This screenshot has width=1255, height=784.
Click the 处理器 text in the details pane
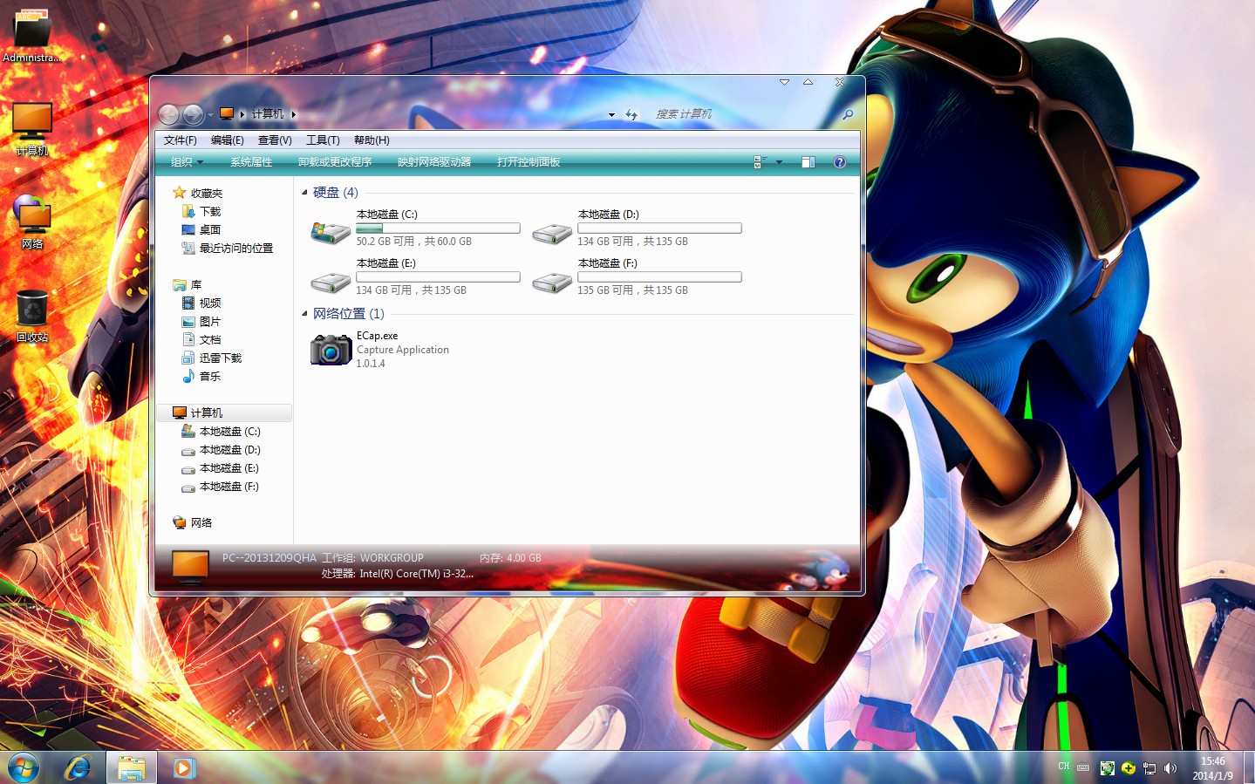tap(397, 573)
